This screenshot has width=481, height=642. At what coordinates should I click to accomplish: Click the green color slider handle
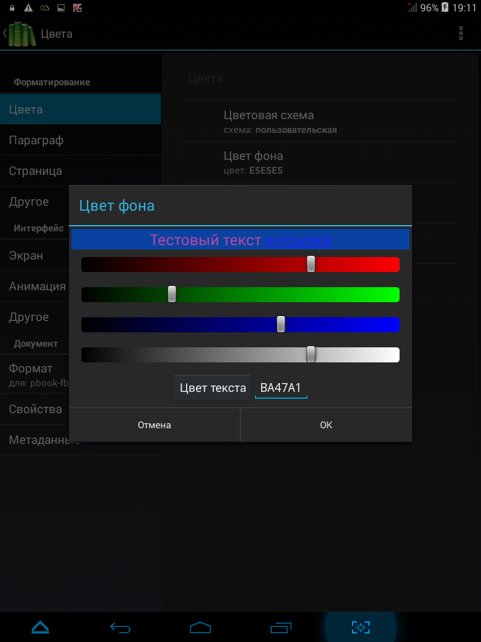click(172, 294)
